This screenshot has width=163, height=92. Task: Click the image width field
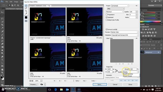[110, 69]
